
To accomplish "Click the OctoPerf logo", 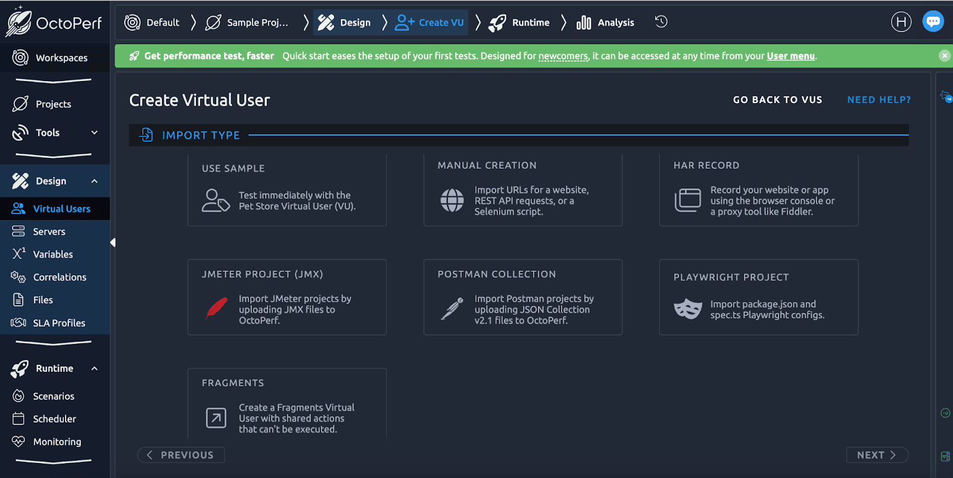I will click(x=54, y=22).
